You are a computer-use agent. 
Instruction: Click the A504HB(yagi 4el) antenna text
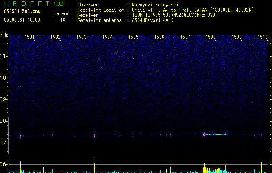[x=153, y=20]
